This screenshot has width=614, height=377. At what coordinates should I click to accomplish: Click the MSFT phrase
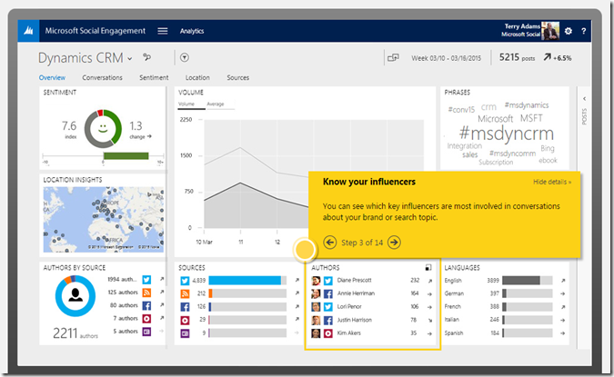coord(531,118)
